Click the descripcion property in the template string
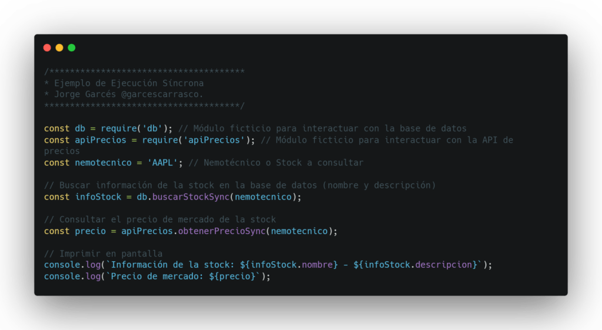The image size is (602, 330). [x=444, y=265]
